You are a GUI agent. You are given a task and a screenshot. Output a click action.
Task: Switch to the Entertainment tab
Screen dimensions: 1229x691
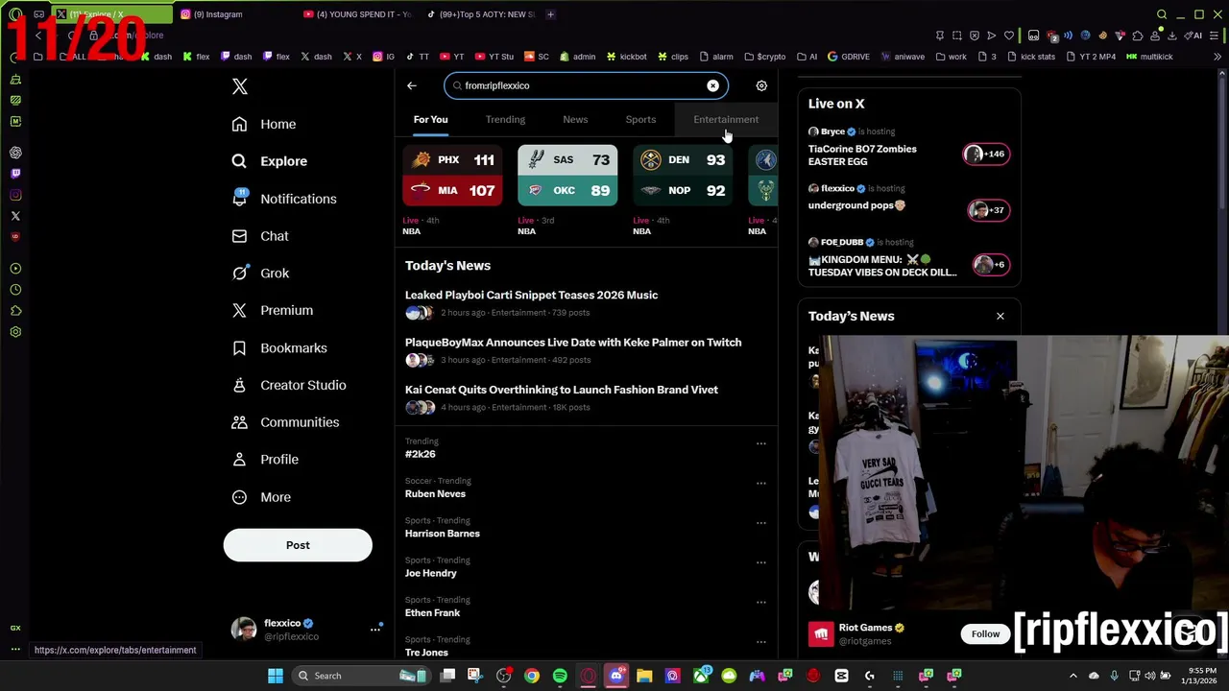[x=726, y=120]
